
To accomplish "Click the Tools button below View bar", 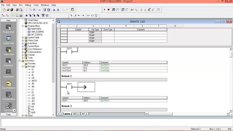I will (8, 115).
